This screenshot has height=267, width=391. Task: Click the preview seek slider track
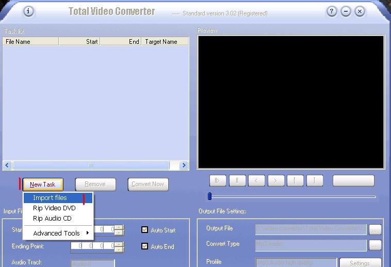294,196
